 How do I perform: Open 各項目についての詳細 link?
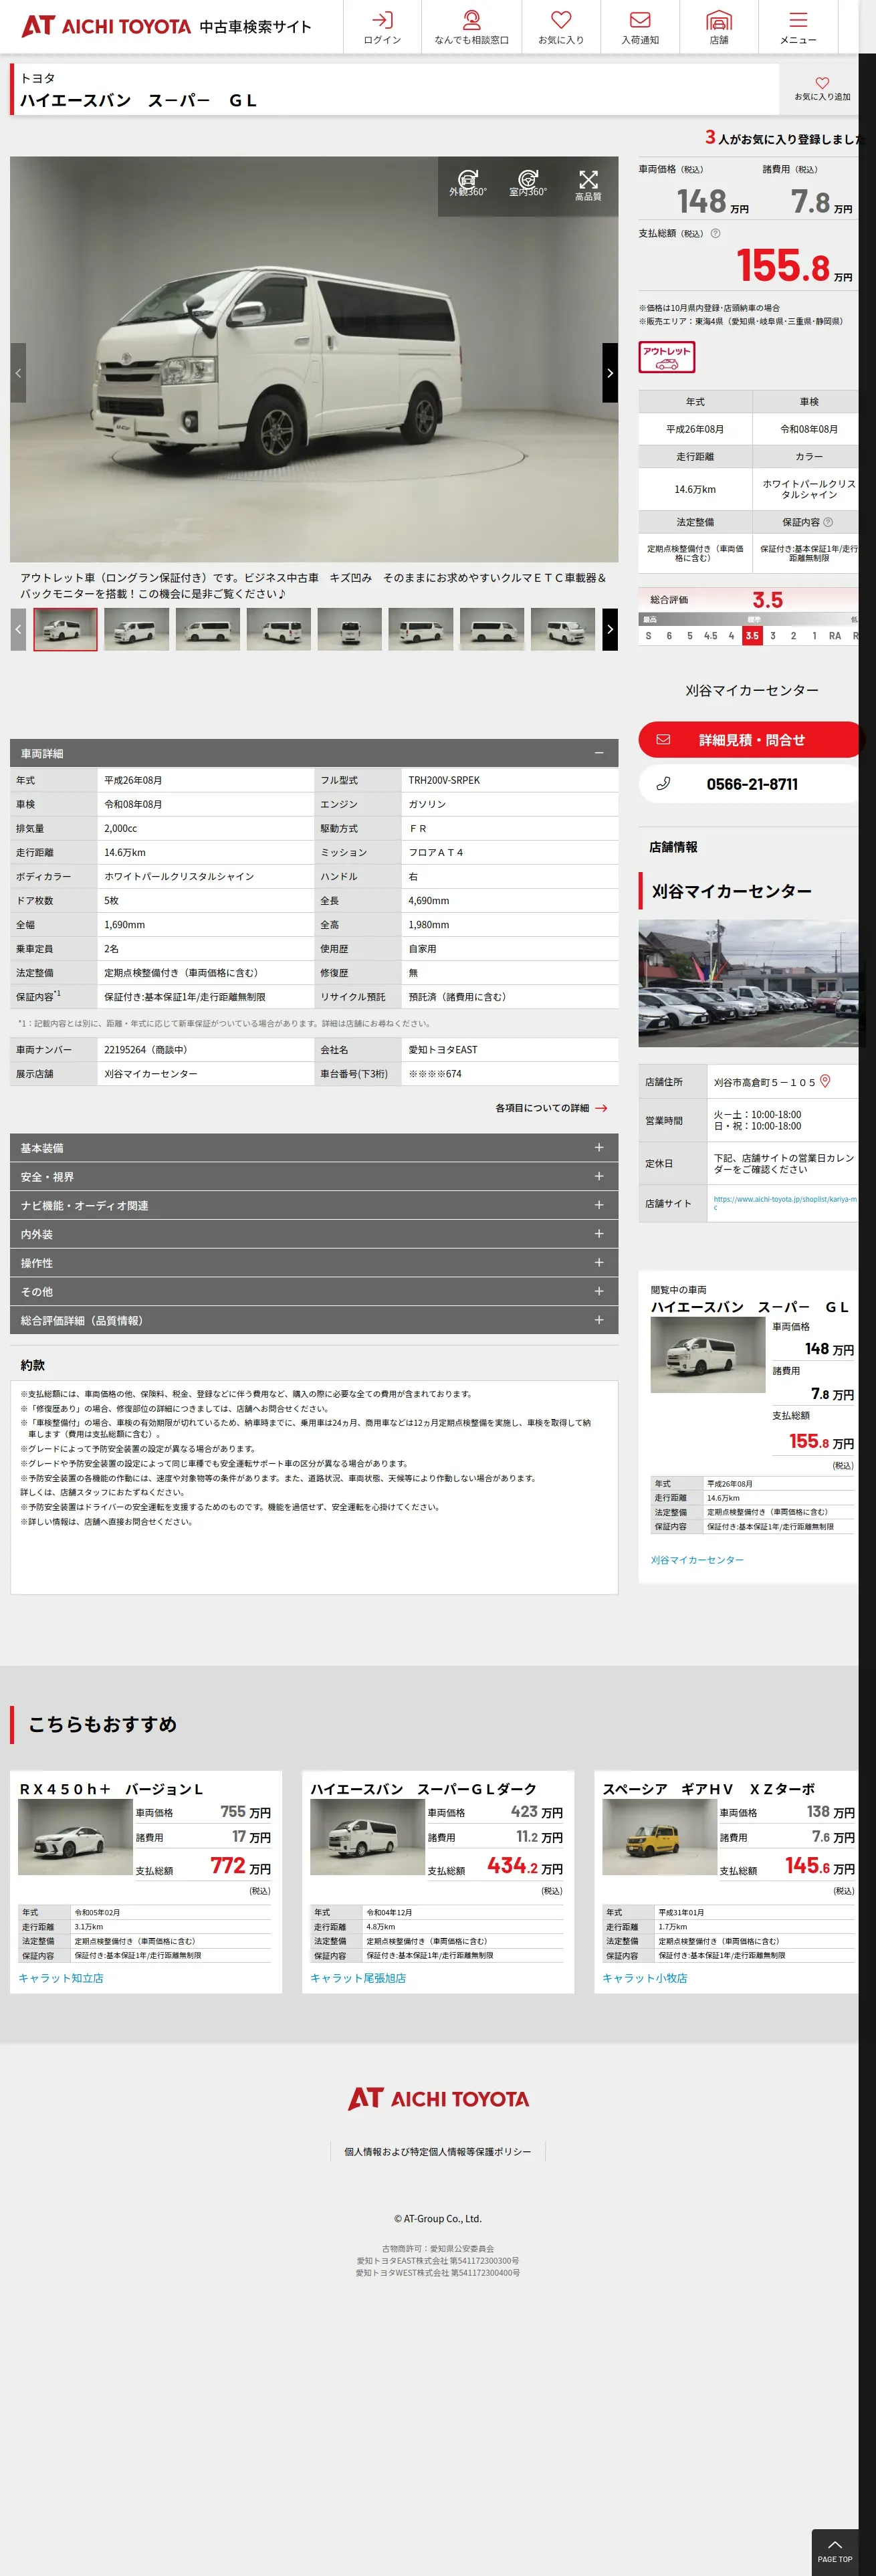point(551,1108)
